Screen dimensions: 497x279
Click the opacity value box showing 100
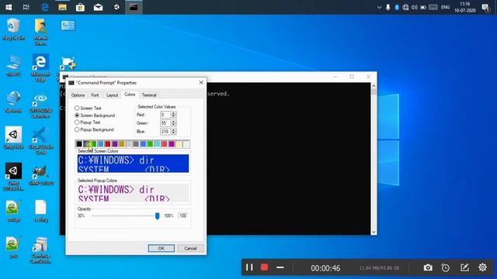[x=183, y=215]
